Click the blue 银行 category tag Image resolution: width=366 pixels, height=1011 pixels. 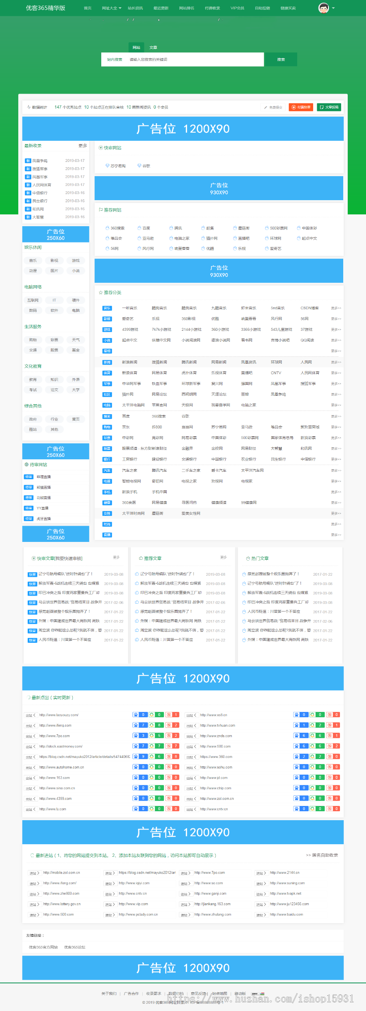[107, 459]
